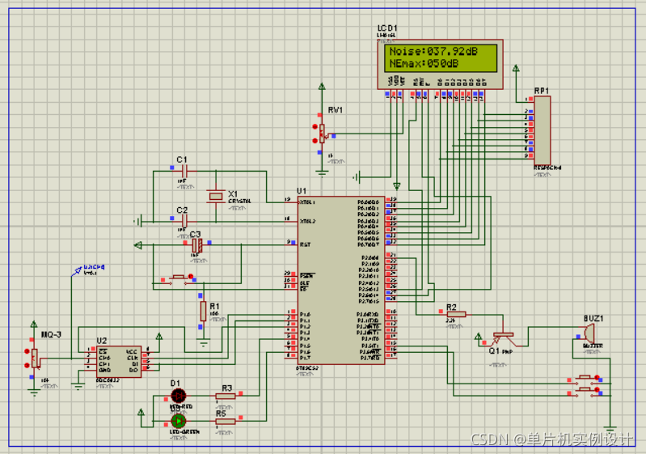Click the D1 red LED
Image resolution: width=646 pixels, height=454 pixels.
click(x=179, y=397)
